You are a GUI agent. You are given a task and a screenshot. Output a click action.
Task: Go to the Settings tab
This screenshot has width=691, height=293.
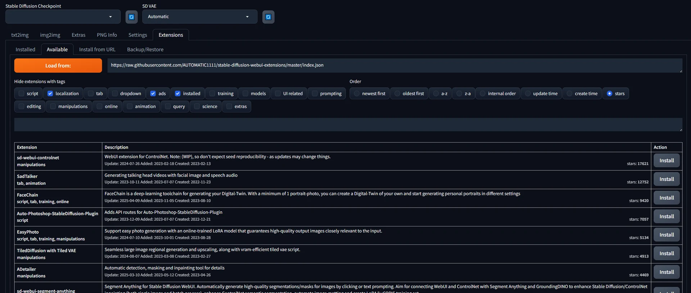pos(138,35)
